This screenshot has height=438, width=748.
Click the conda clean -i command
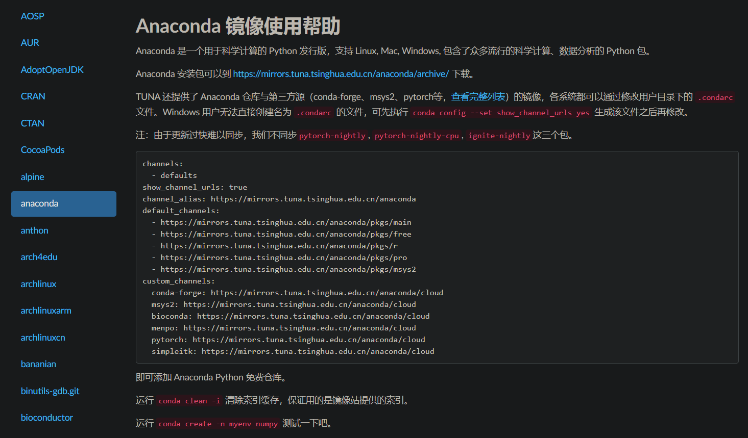point(189,401)
